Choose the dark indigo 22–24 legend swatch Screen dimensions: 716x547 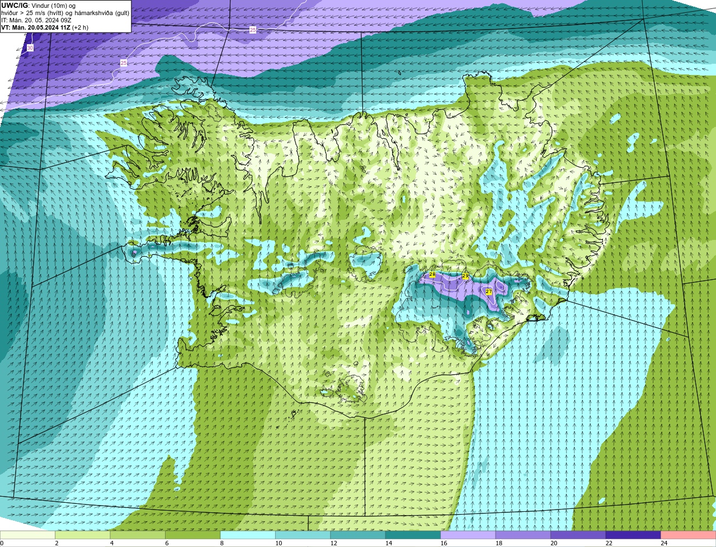click(633, 535)
